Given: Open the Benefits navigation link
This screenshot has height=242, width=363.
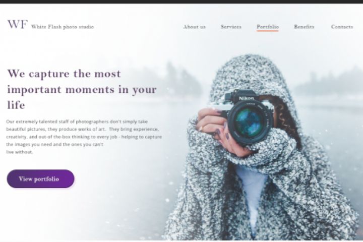Looking at the screenshot, I should click(x=304, y=27).
